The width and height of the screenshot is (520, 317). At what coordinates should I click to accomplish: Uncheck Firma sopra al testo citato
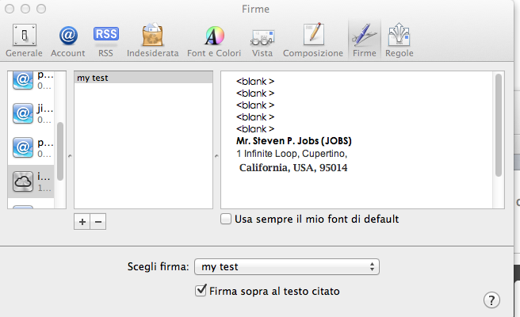click(201, 291)
